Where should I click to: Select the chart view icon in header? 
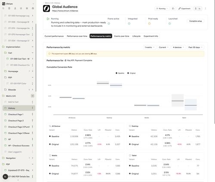point(200,9)
